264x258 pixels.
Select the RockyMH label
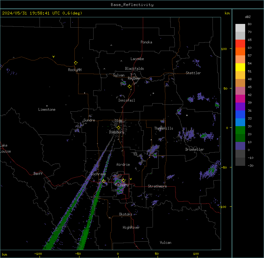click(x=75, y=70)
